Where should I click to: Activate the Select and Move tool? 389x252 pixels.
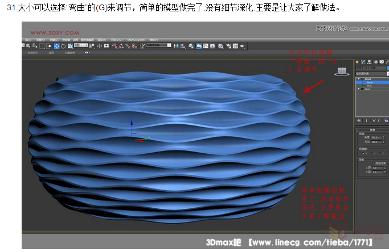[x=56, y=46]
